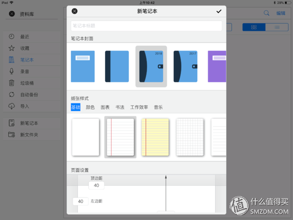
Task: Open the 音乐 paper style tab
Action: pyautogui.click(x=158, y=107)
